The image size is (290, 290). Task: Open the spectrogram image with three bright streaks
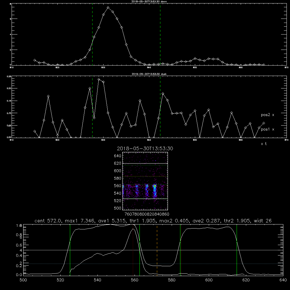(x=145, y=181)
